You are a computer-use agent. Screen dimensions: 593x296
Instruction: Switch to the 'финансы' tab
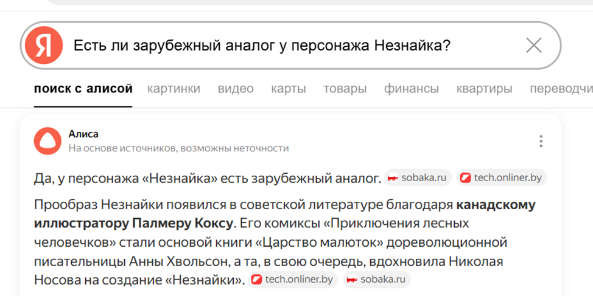[411, 89]
